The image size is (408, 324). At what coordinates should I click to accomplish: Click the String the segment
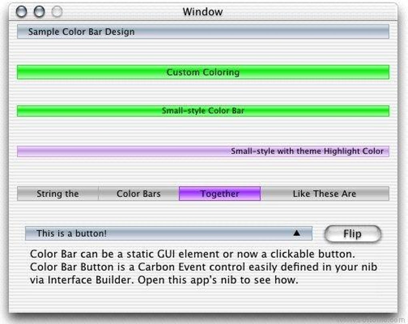[57, 193]
